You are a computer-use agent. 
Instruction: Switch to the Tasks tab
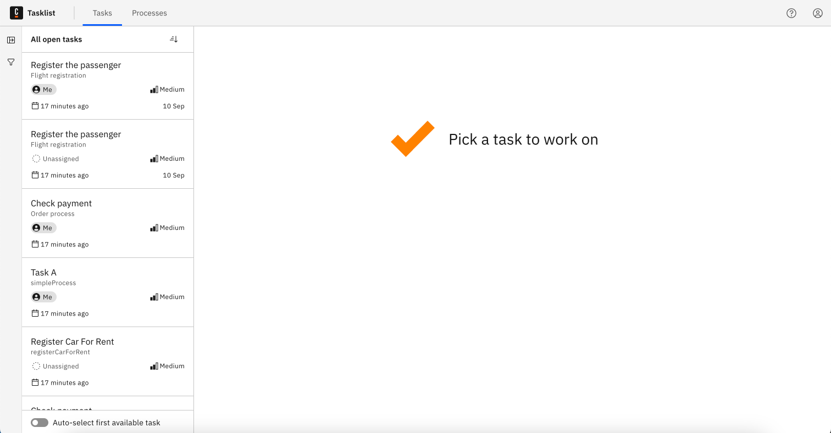point(102,13)
